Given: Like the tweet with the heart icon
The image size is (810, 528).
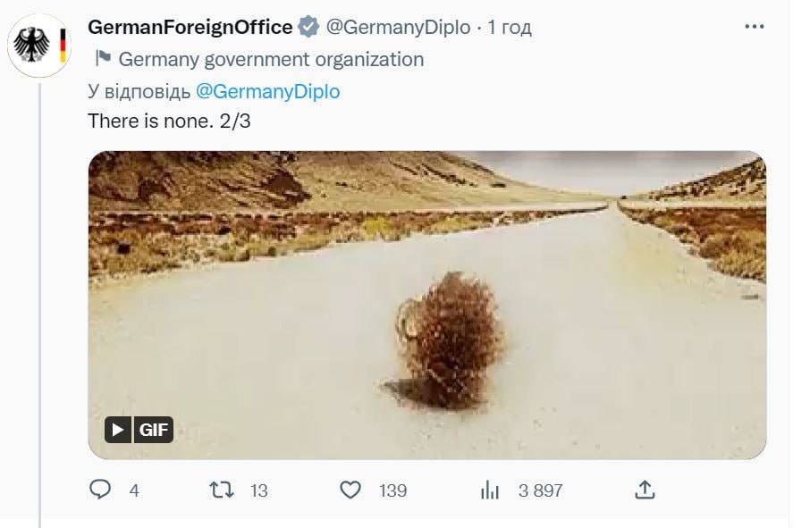Looking at the screenshot, I should point(351,490).
